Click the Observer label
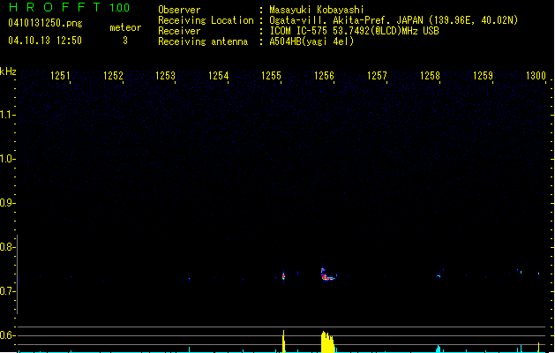Viewport: 555px width, 353px height. 179,10
